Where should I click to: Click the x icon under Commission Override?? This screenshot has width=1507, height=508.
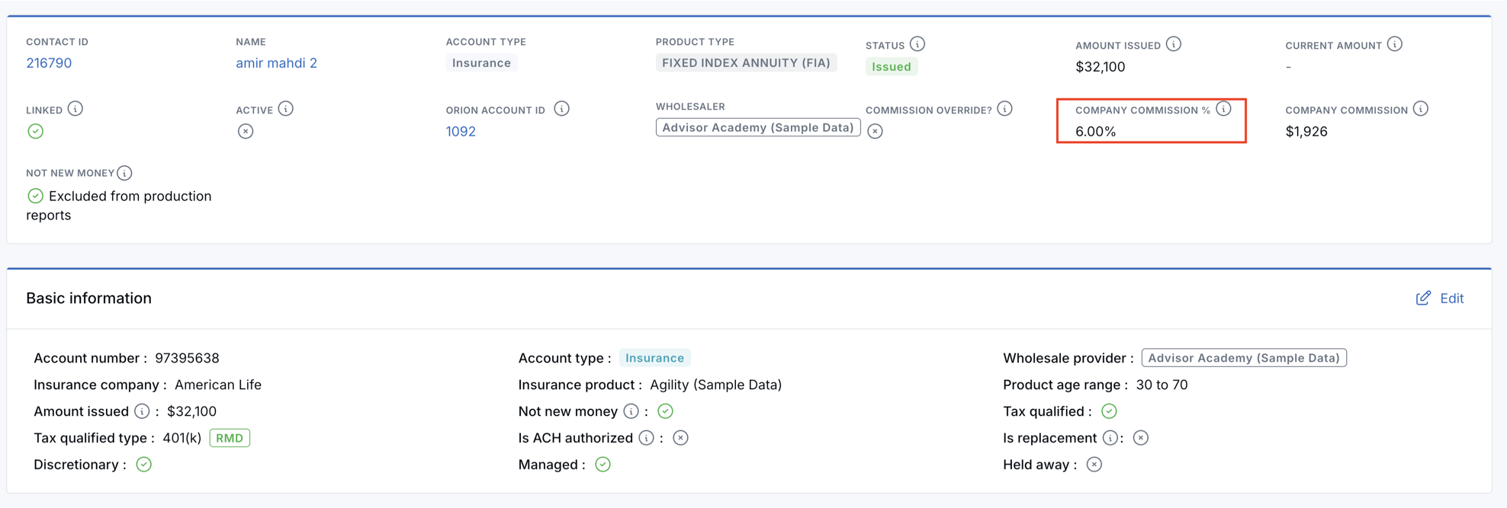875,131
